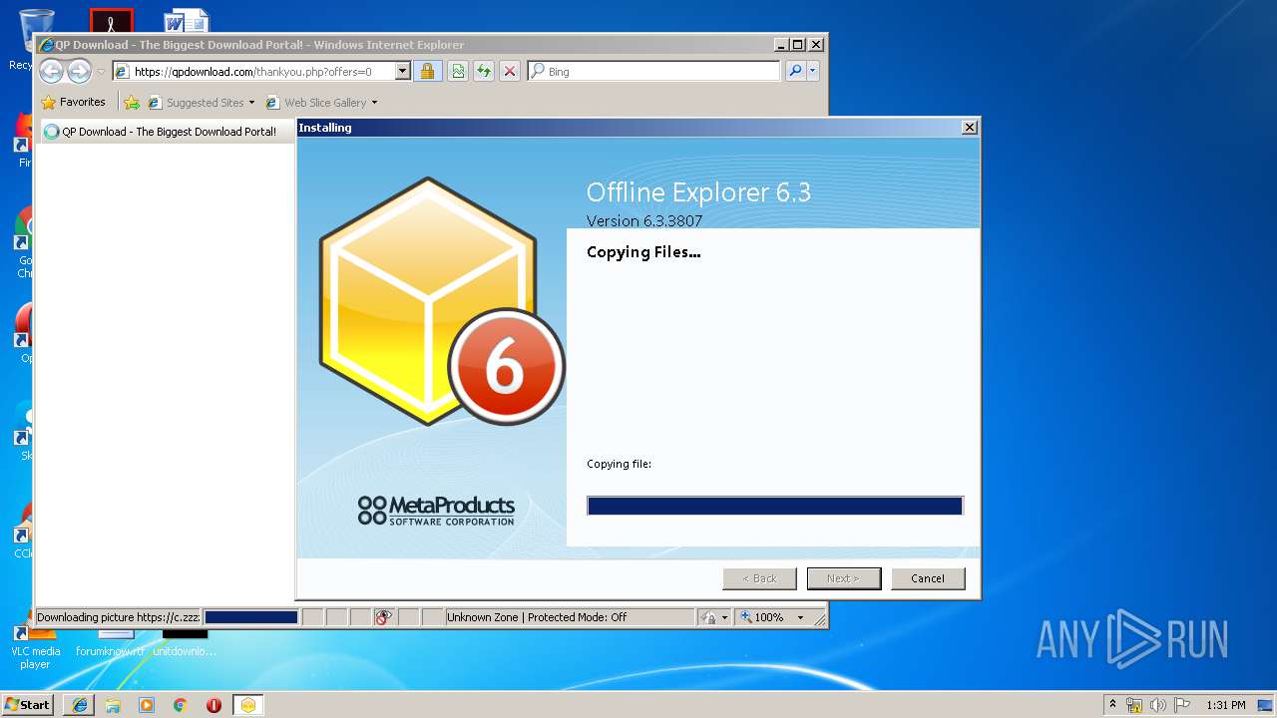The height and width of the screenshot is (718, 1277).
Task: Launch Google Chrome from taskbar
Action: click(x=181, y=705)
